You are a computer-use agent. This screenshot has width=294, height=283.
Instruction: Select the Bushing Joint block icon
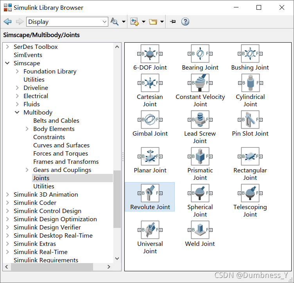click(250, 54)
